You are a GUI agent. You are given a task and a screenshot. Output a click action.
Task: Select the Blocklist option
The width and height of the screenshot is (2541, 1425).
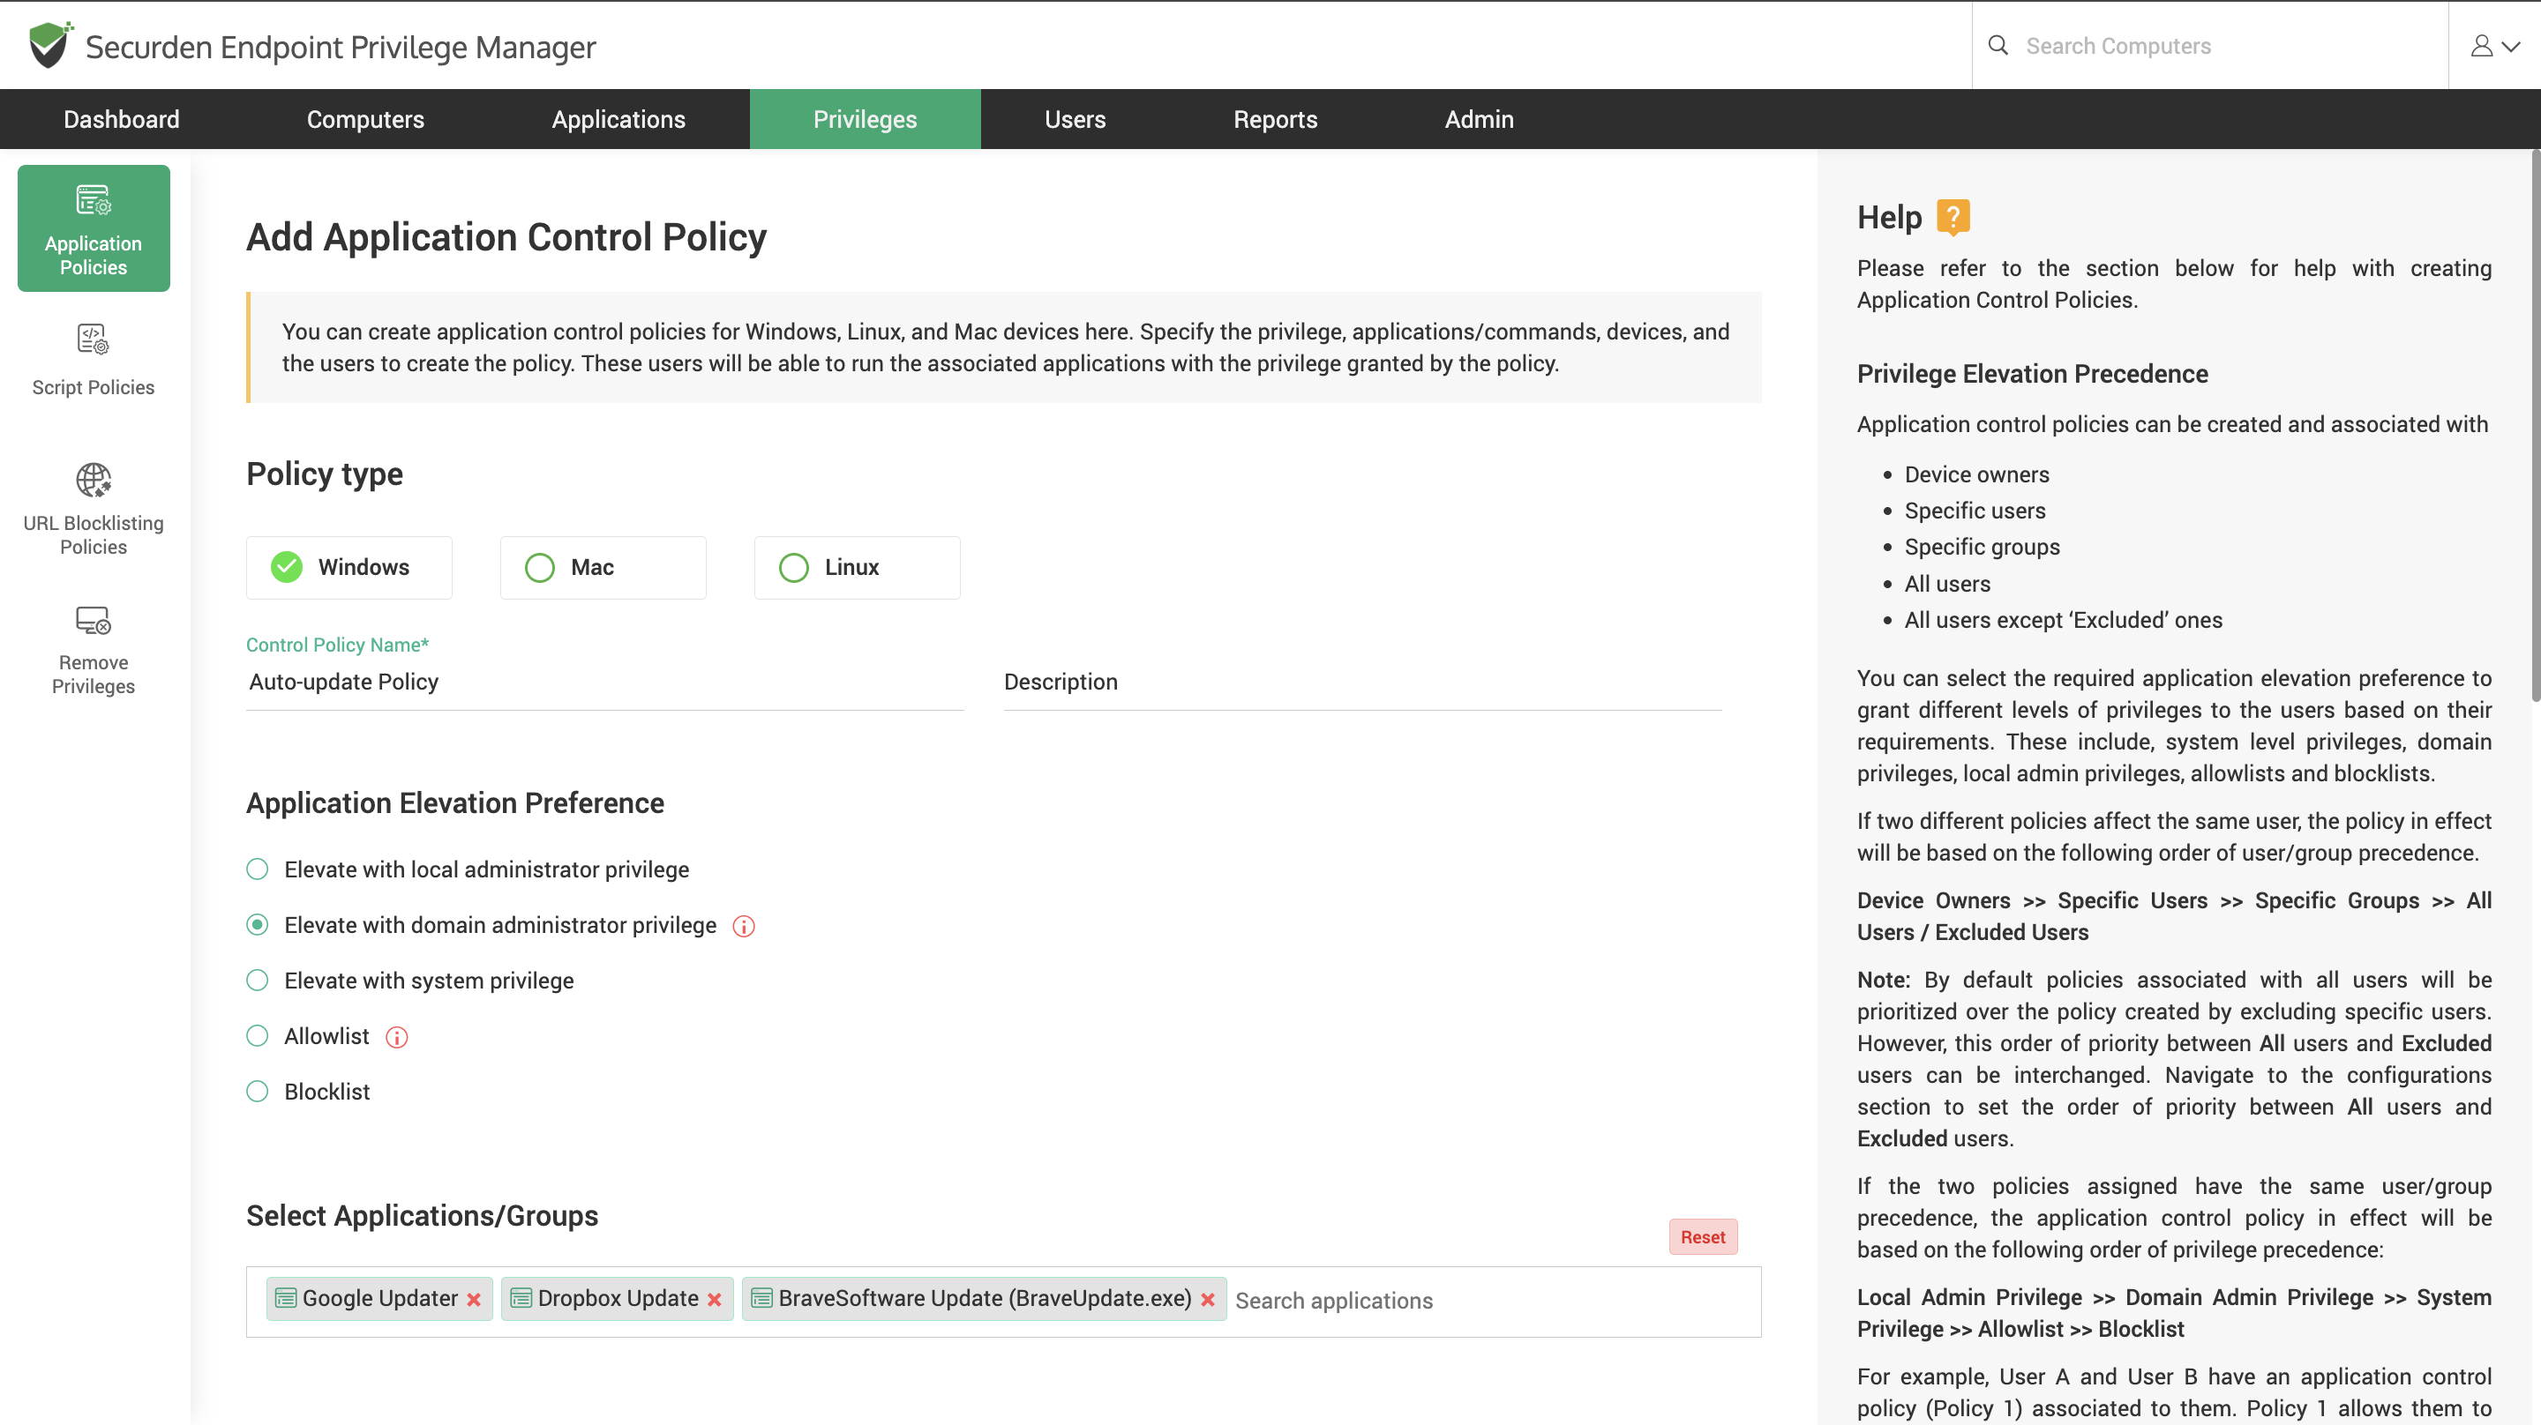tap(258, 1092)
